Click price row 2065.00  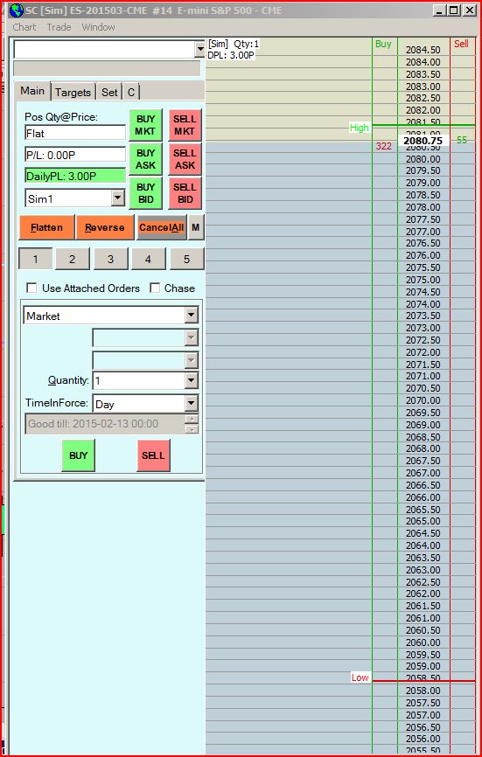point(423,521)
